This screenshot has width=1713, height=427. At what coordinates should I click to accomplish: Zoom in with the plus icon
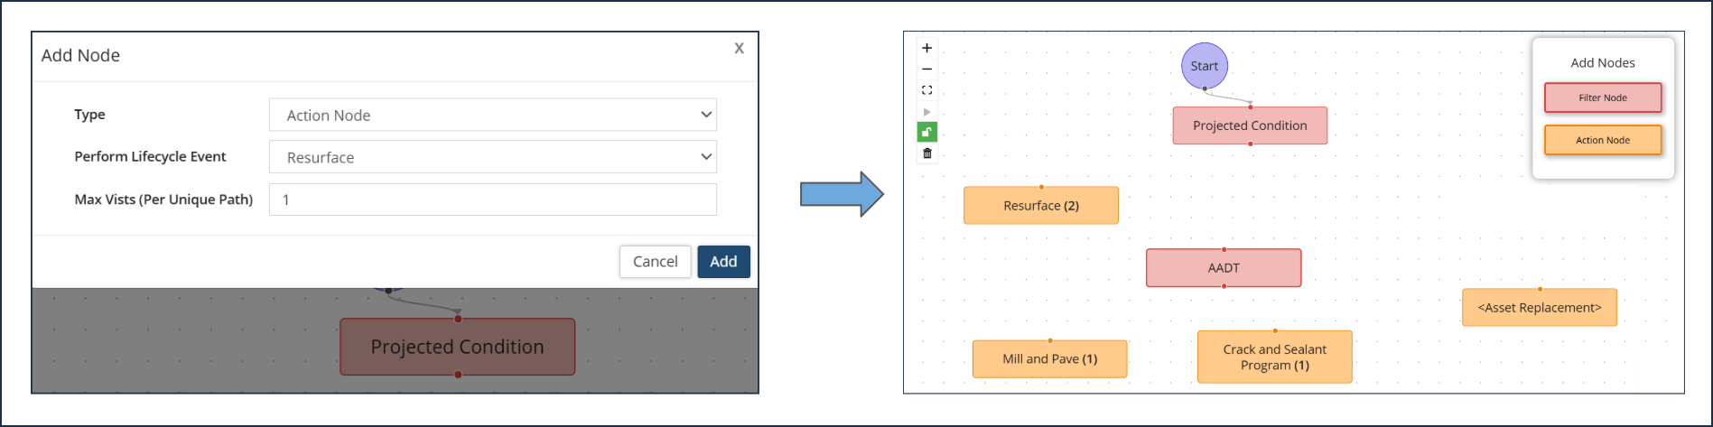click(926, 48)
